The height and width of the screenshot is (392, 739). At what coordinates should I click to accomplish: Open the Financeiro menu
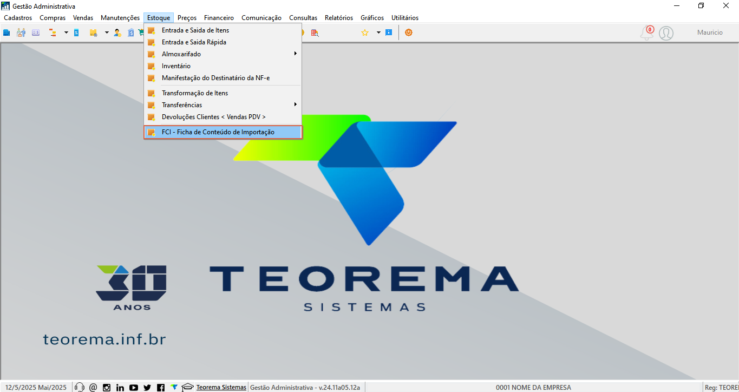(x=219, y=18)
